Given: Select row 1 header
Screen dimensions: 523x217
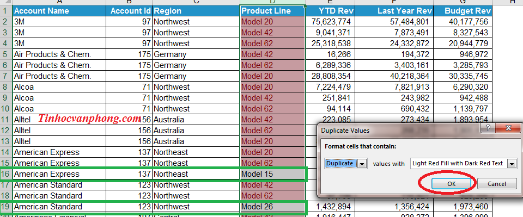Looking at the screenshot, I should pos(6,11).
